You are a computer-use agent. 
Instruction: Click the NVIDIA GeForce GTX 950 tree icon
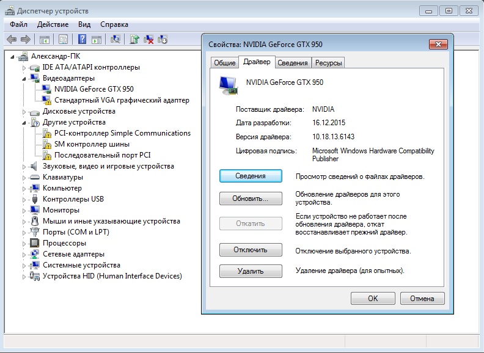[46, 89]
